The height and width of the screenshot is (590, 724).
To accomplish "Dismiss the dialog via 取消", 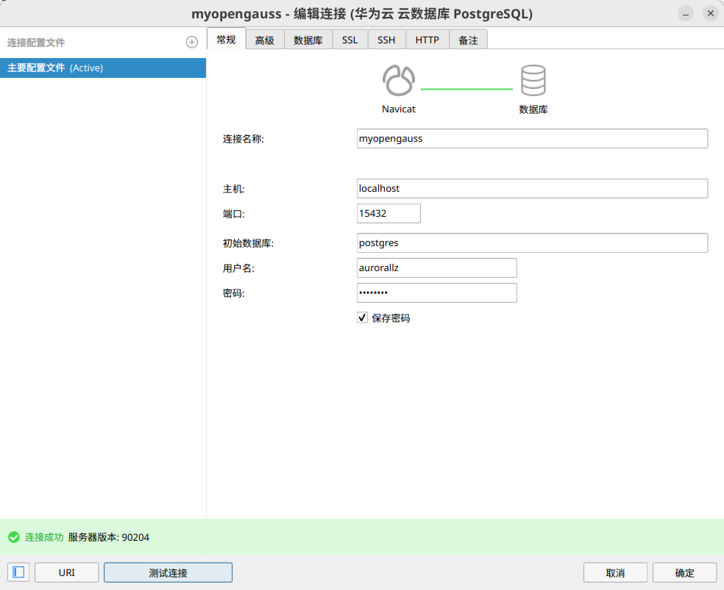I will click(x=615, y=572).
